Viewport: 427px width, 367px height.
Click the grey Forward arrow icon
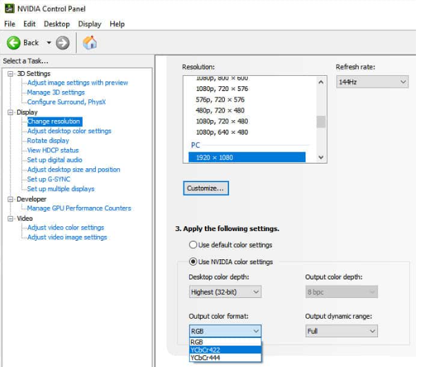(x=63, y=43)
